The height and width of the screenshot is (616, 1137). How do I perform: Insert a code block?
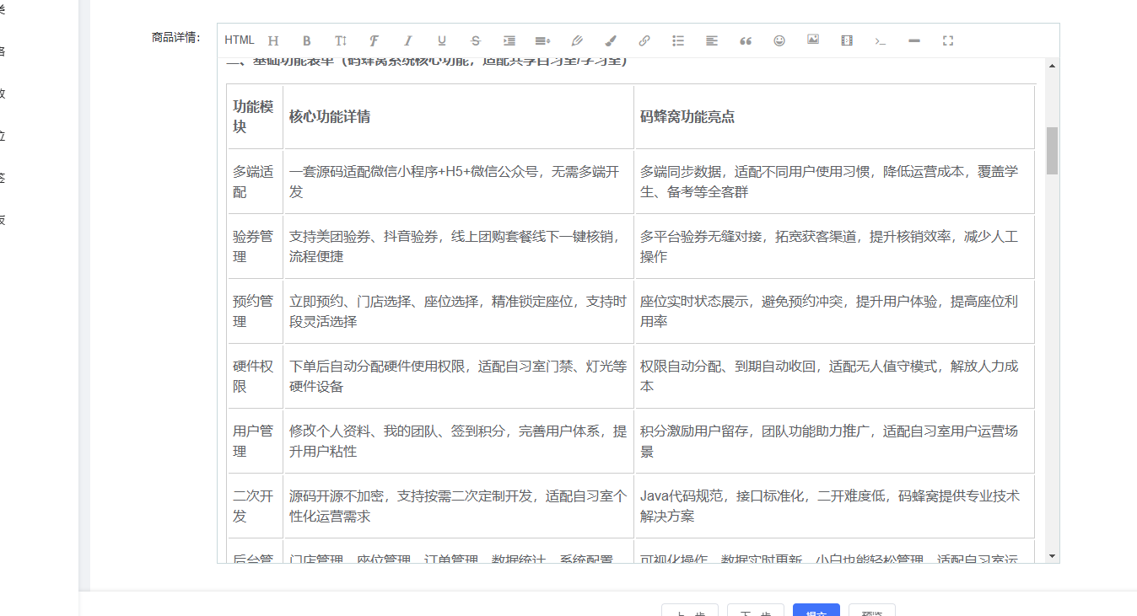click(x=880, y=40)
